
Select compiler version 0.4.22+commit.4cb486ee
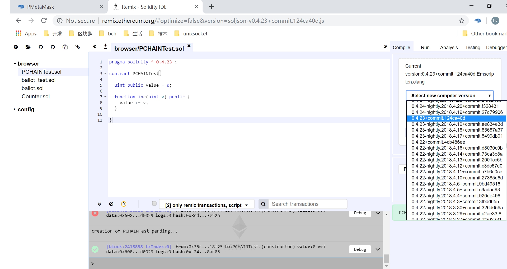tap(438, 142)
